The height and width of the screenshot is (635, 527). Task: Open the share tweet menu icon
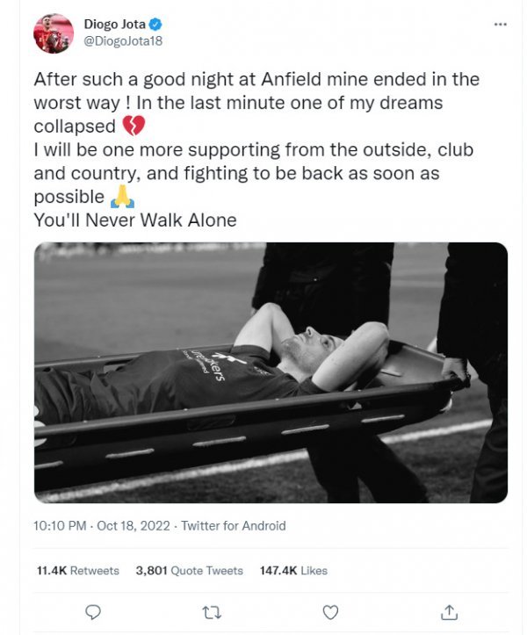point(449,611)
